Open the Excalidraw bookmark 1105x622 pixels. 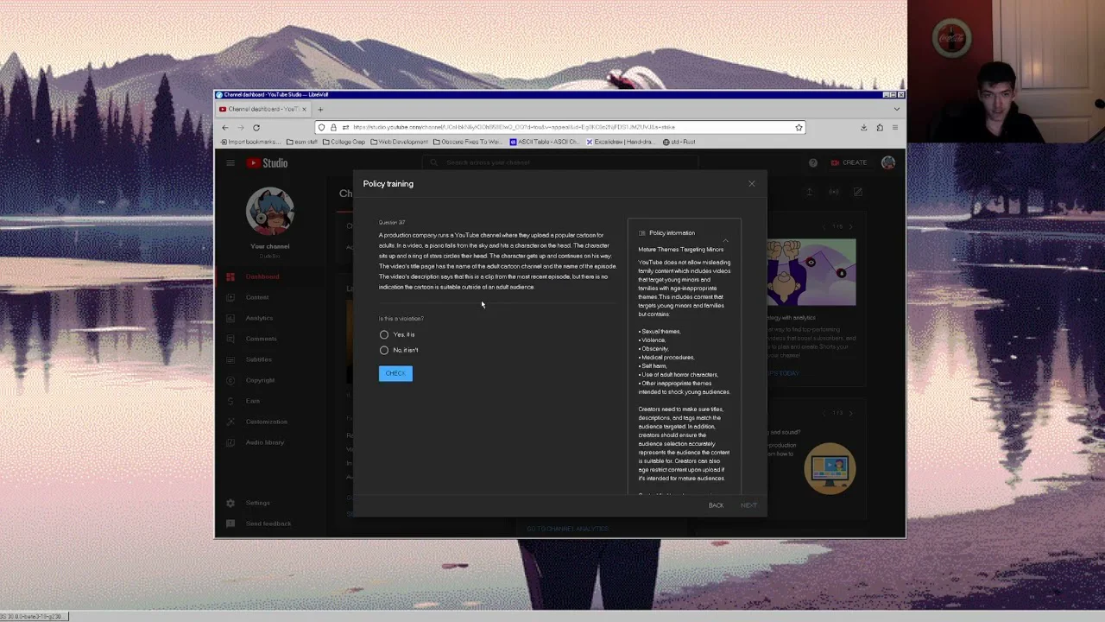coord(620,142)
